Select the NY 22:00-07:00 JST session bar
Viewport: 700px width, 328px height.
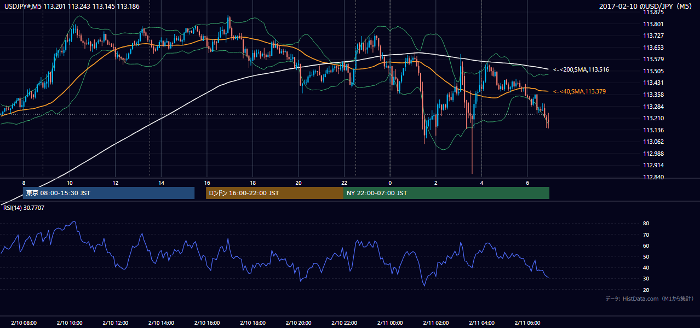[x=446, y=193]
